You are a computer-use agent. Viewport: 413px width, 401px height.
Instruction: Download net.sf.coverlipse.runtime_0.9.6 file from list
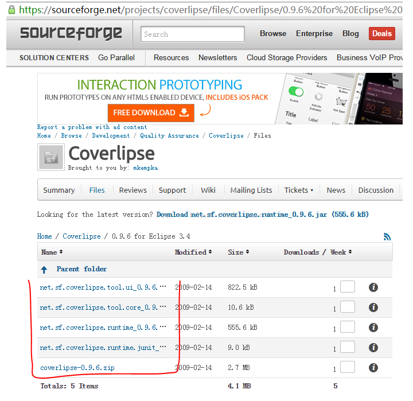[x=103, y=328]
